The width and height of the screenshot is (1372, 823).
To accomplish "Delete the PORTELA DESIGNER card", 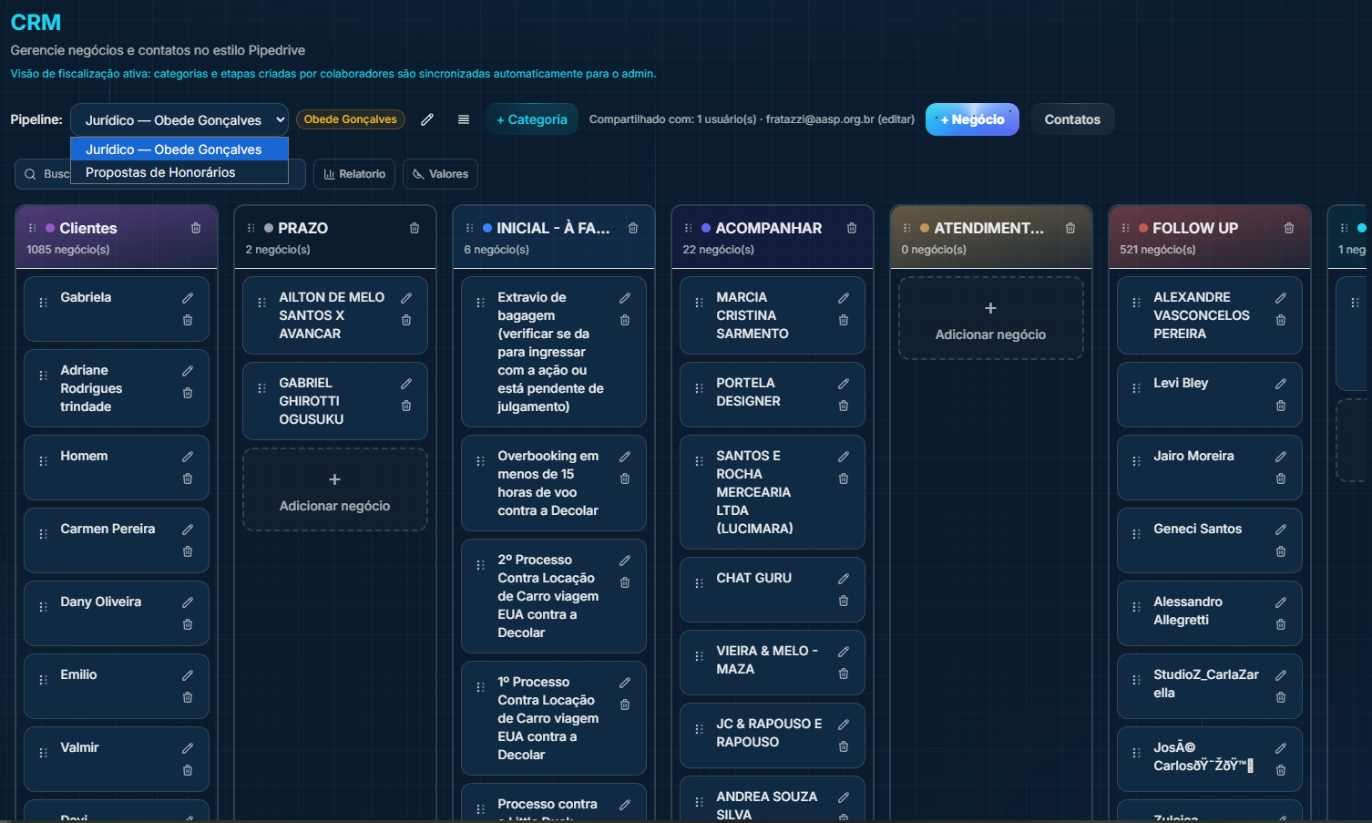I will [x=844, y=406].
